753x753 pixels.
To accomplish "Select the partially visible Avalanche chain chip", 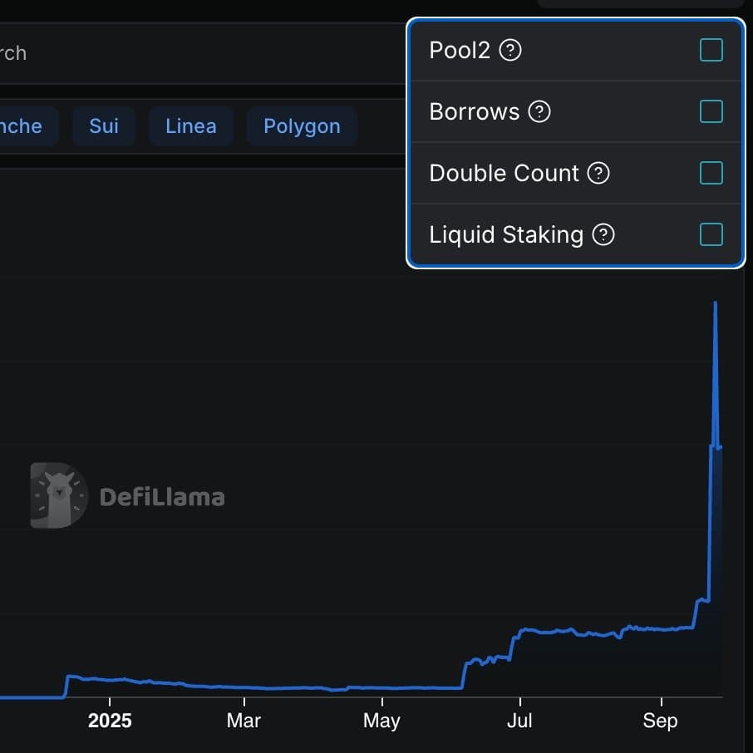I will pos(25,126).
